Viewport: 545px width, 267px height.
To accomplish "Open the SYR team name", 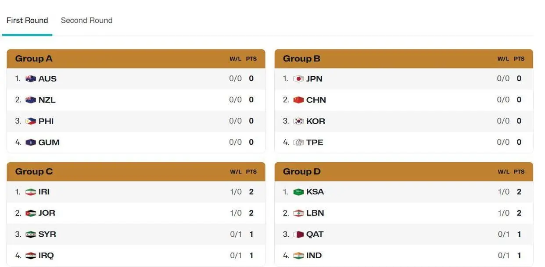I will coord(47,234).
